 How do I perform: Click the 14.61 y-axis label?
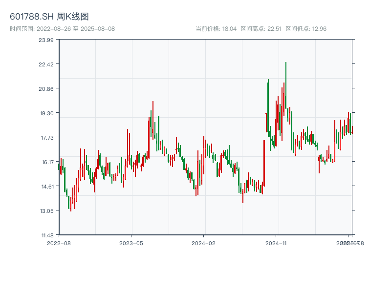tap(47, 187)
